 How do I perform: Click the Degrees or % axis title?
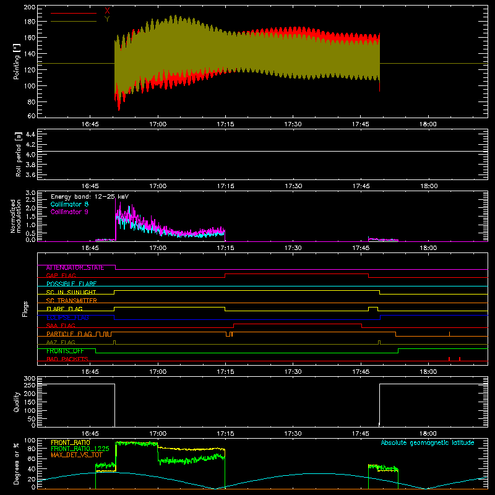(x=17, y=463)
